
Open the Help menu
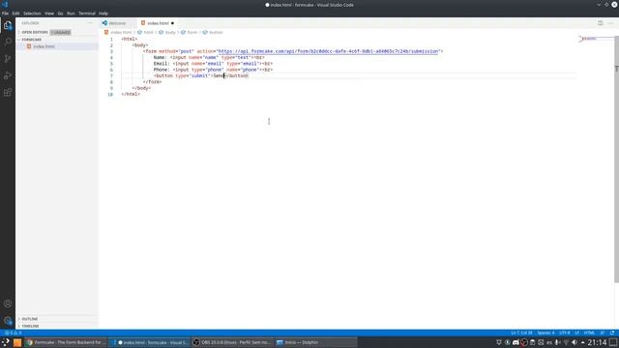103,14
